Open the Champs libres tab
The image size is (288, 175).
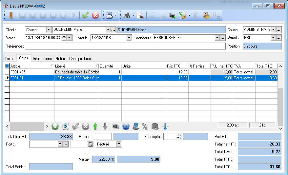(80, 59)
